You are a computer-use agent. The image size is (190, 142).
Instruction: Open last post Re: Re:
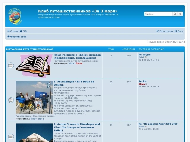tap(143, 81)
